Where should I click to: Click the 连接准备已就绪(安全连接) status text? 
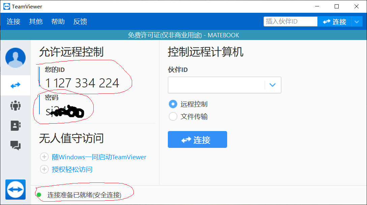pos(84,195)
